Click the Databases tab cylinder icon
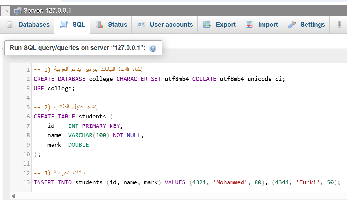 click(x=10, y=25)
